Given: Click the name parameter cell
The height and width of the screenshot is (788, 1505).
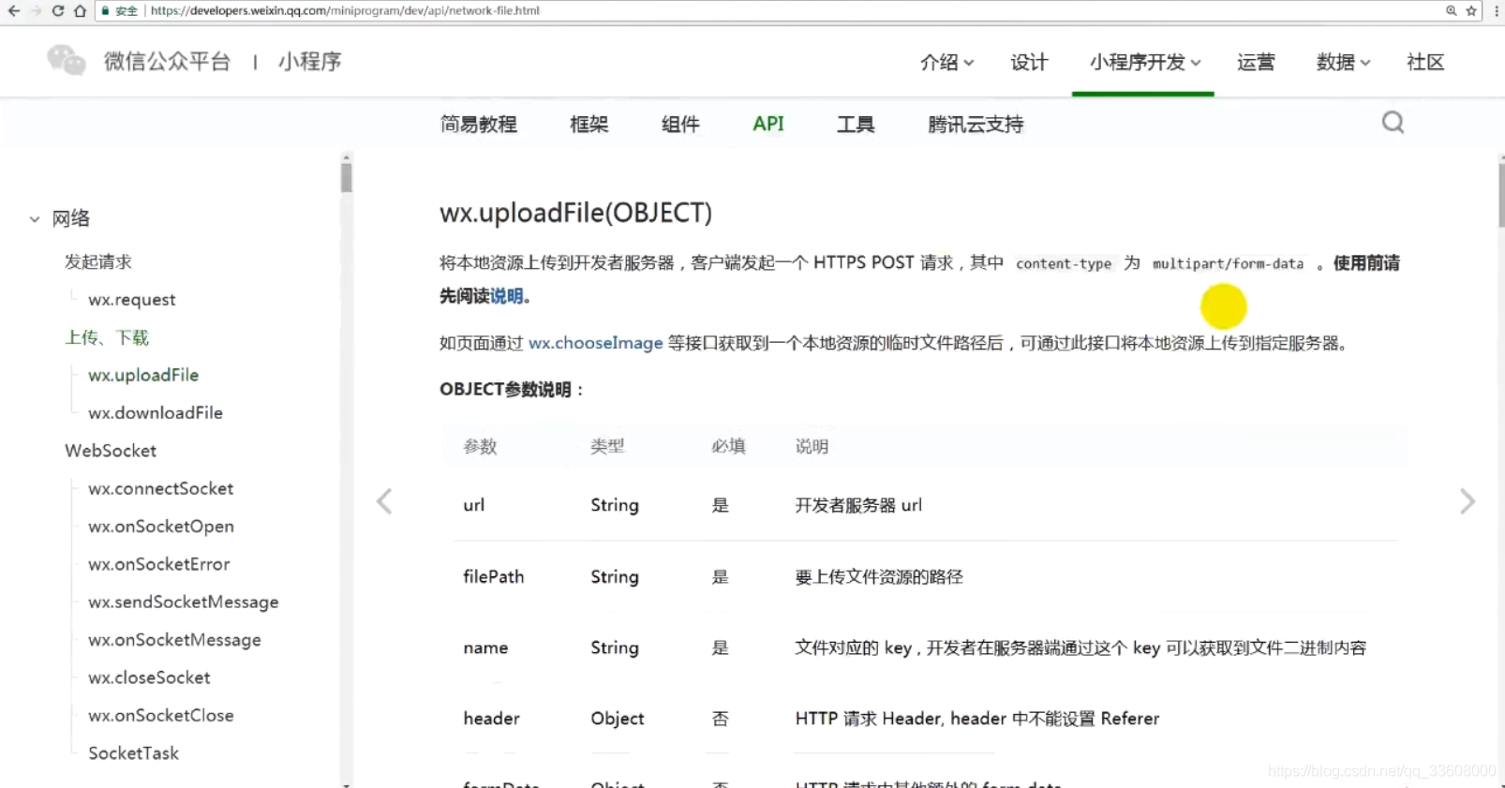Looking at the screenshot, I should click(485, 648).
